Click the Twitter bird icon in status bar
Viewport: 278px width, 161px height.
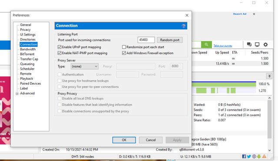249,156
